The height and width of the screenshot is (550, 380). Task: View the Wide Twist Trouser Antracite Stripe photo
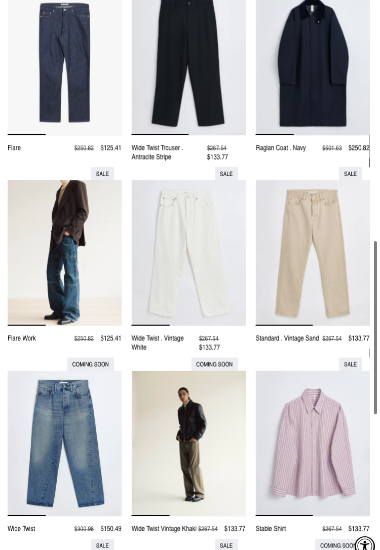[188, 67]
